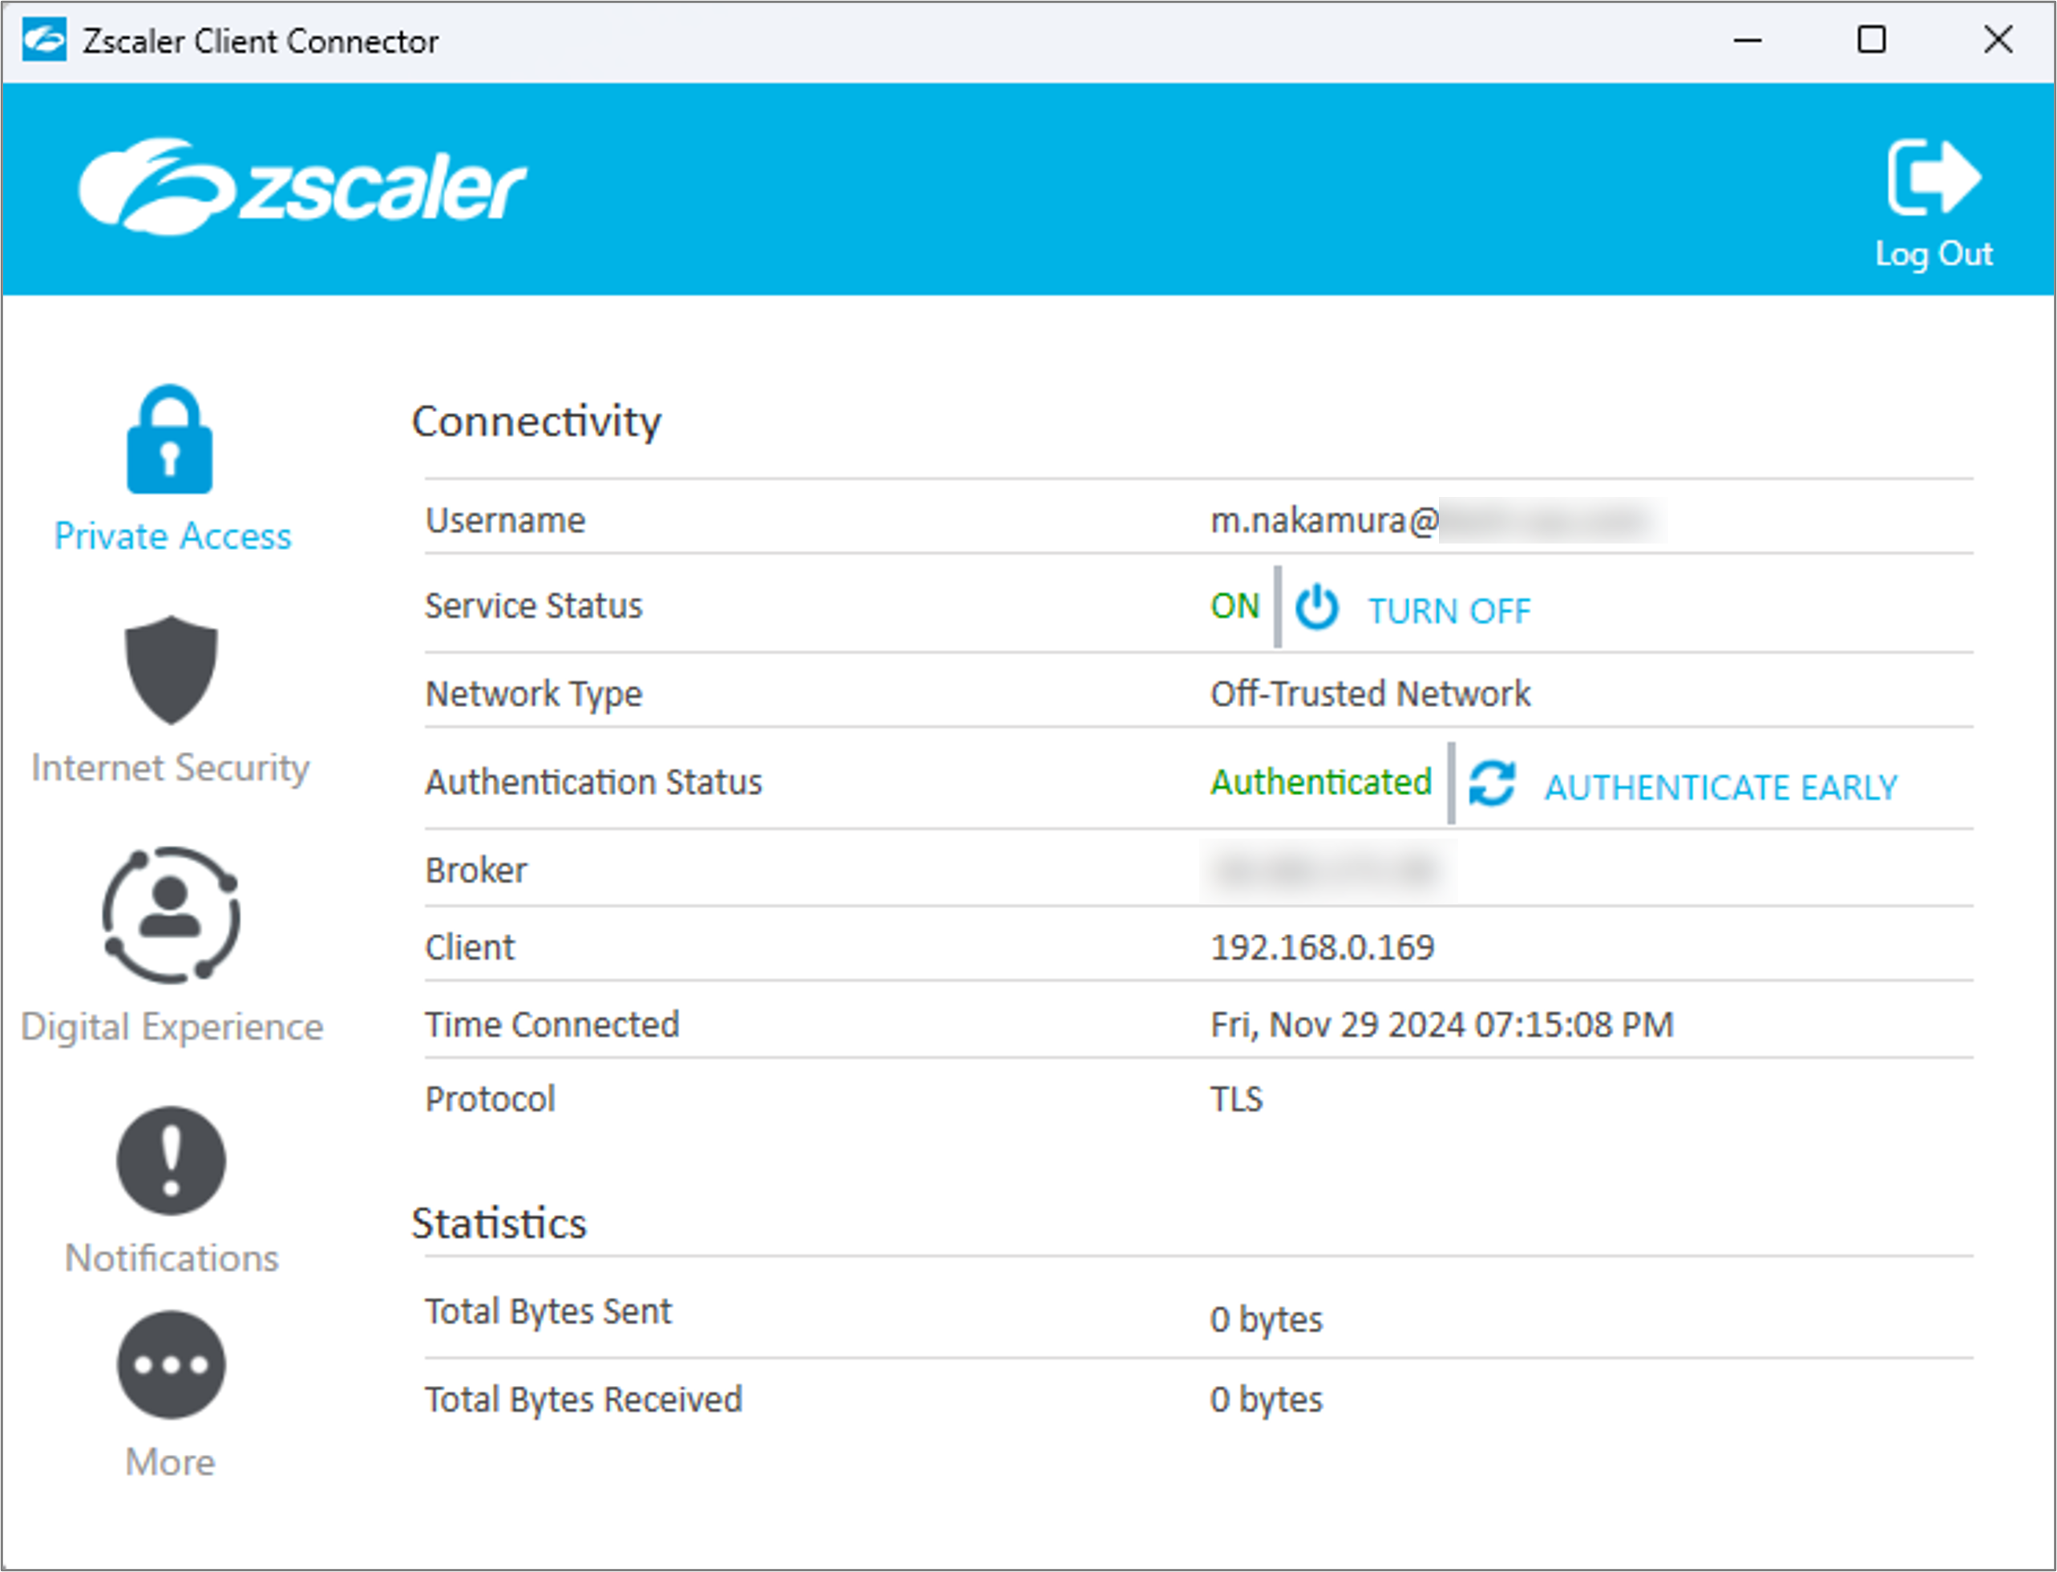Screen dimensions: 2057x1572
Task: Click the Broker row label
Action: pos(476,871)
